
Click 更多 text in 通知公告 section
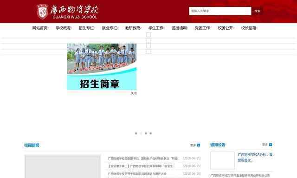(265, 145)
